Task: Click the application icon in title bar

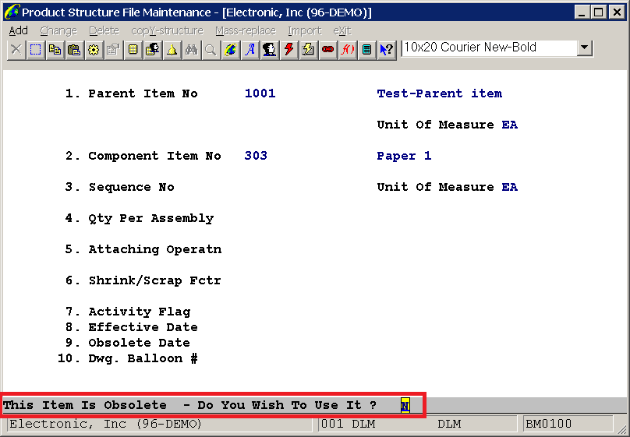Action: pos(12,12)
